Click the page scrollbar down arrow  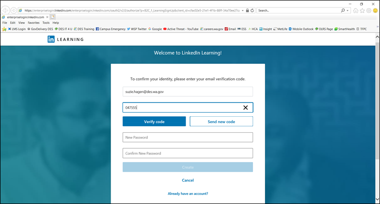377,200
